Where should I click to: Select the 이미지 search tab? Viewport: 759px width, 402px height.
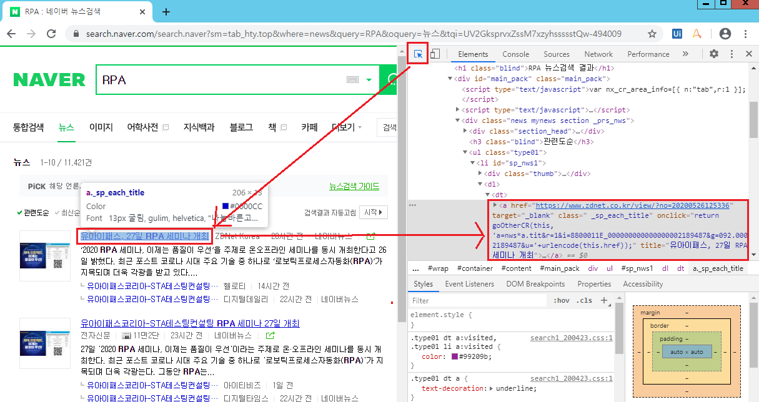101,127
